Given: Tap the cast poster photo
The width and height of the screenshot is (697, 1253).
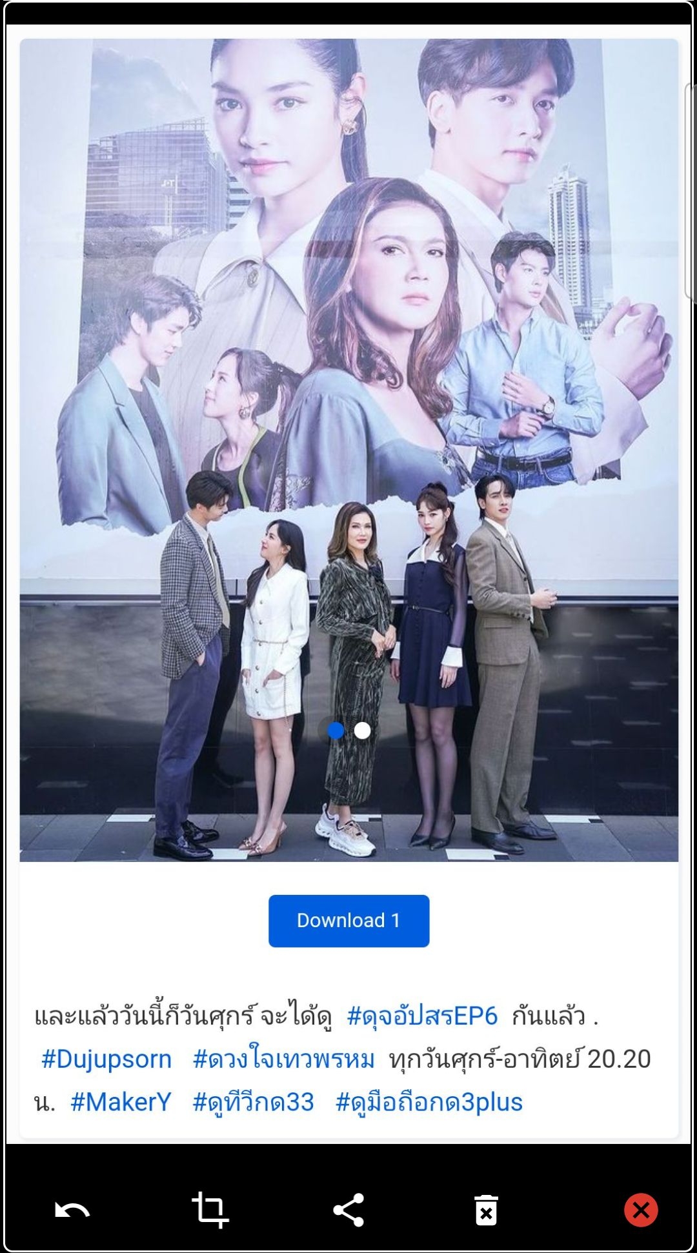Looking at the screenshot, I should coord(348,450).
